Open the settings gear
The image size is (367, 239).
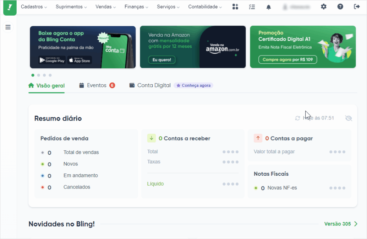pyautogui.click(x=324, y=6)
